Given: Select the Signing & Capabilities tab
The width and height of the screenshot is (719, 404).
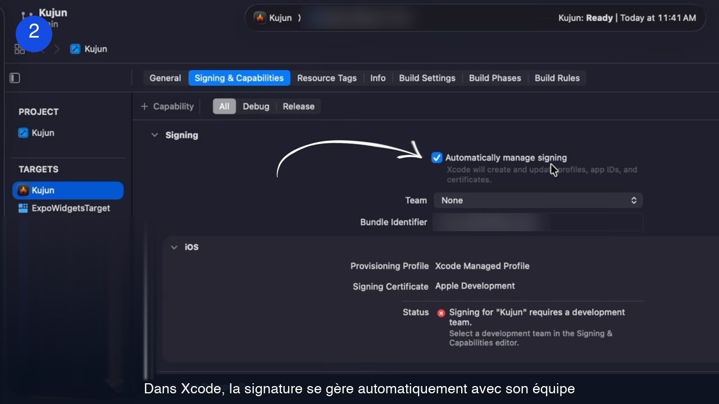Looking at the screenshot, I should click(239, 78).
